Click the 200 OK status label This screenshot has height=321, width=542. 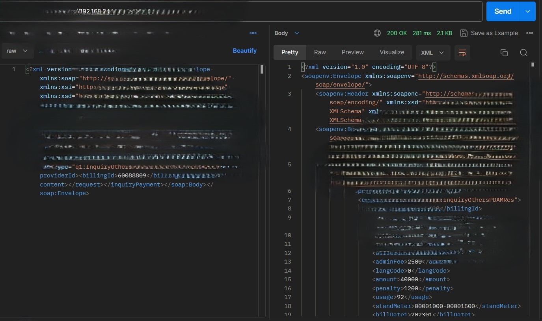(x=397, y=33)
